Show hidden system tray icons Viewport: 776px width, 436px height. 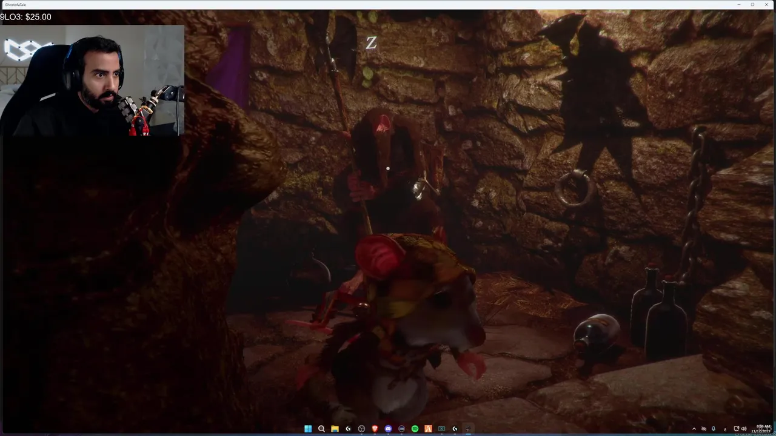point(694,429)
